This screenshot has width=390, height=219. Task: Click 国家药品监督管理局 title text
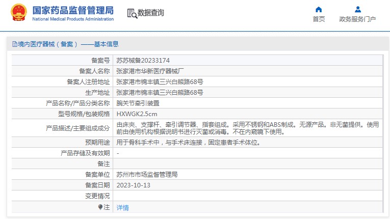(73, 10)
